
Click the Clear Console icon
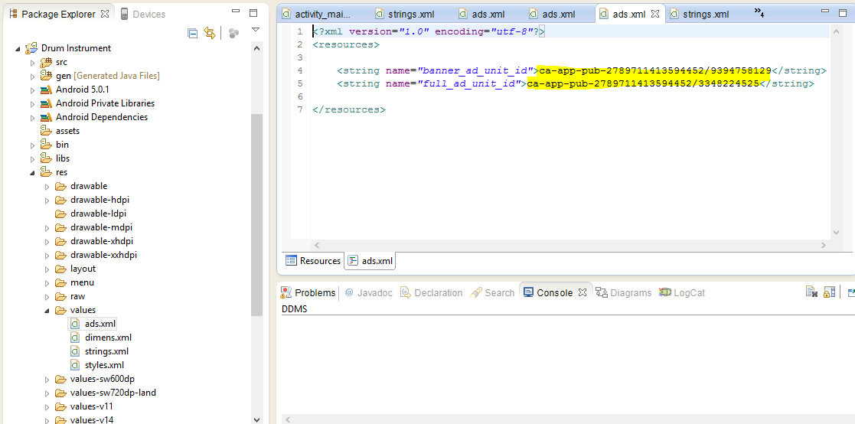pos(811,292)
